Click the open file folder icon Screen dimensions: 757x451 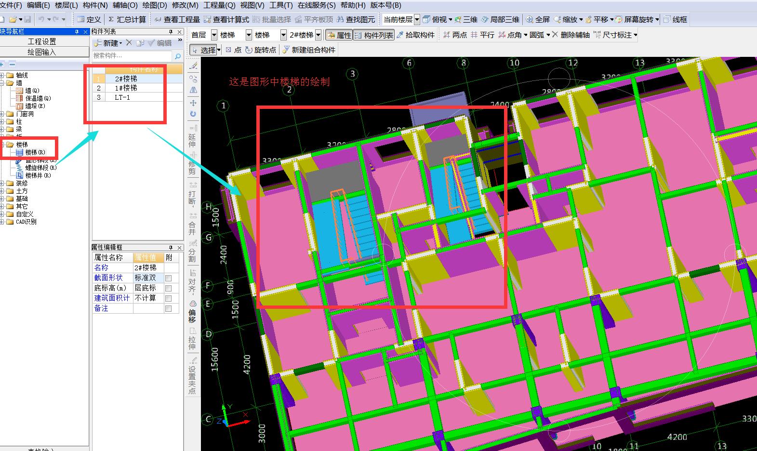click(x=13, y=19)
